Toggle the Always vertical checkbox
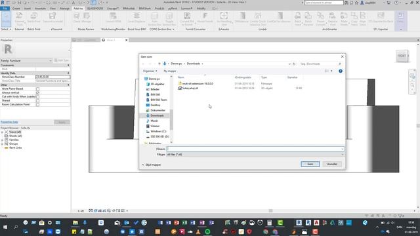This screenshot has height=236, width=420. pos(37,92)
